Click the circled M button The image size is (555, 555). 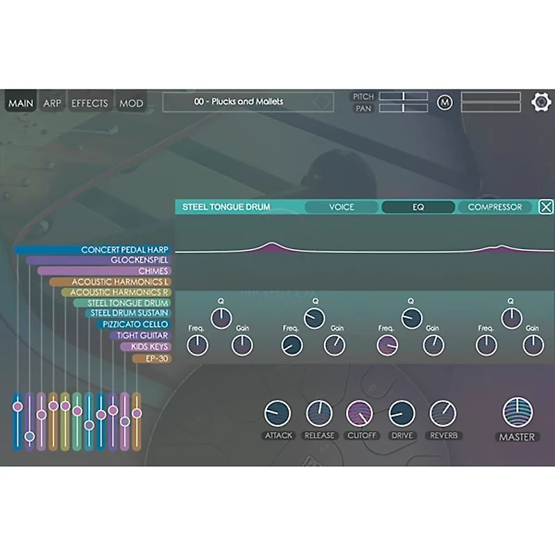point(444,103)
